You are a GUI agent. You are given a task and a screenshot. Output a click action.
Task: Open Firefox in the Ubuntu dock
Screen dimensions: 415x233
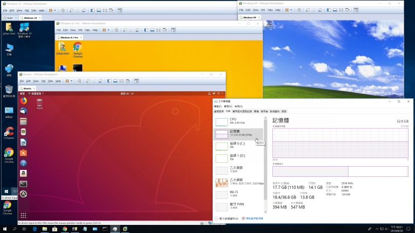click(23, 101)
